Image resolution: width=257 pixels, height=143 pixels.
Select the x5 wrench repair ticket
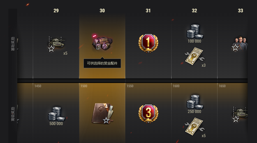[x=195, y=126]
